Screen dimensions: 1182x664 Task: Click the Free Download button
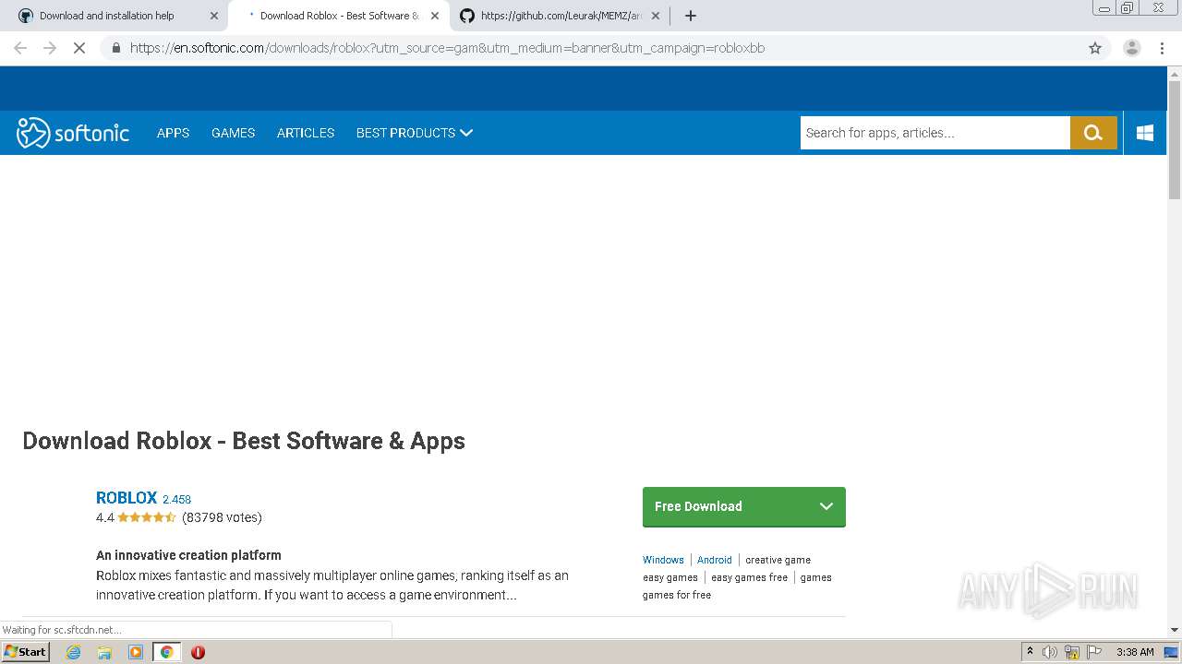(744, 506)
